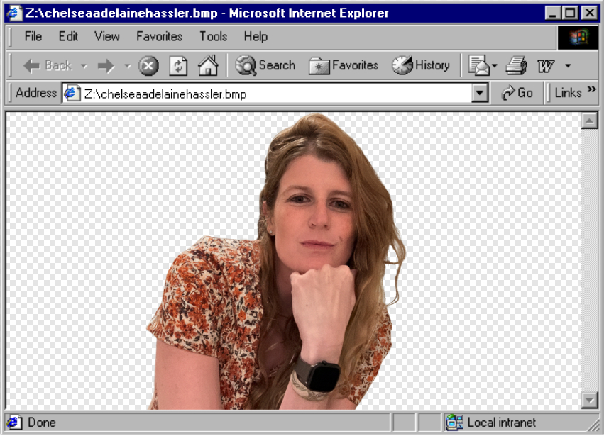Click the Forward navigation arrow
This screenshot has width=604, height=436.
pos(106,66)
